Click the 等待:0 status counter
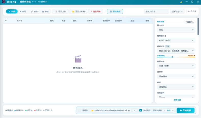The image size is (201, 118). point(9,110)
